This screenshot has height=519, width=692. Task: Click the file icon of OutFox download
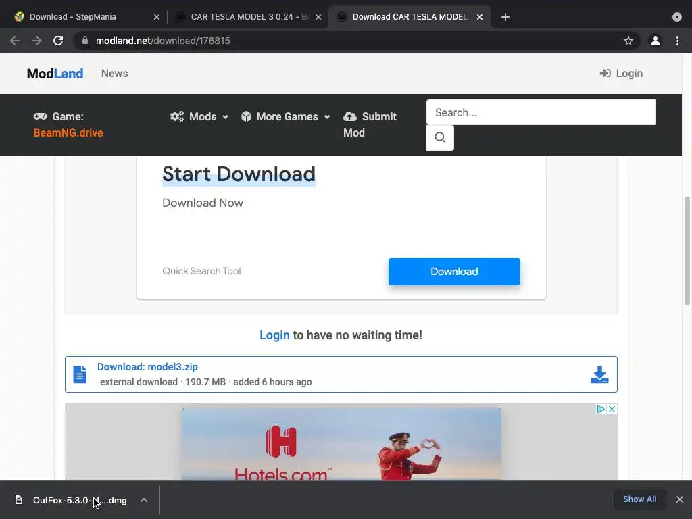click(18, 499)
